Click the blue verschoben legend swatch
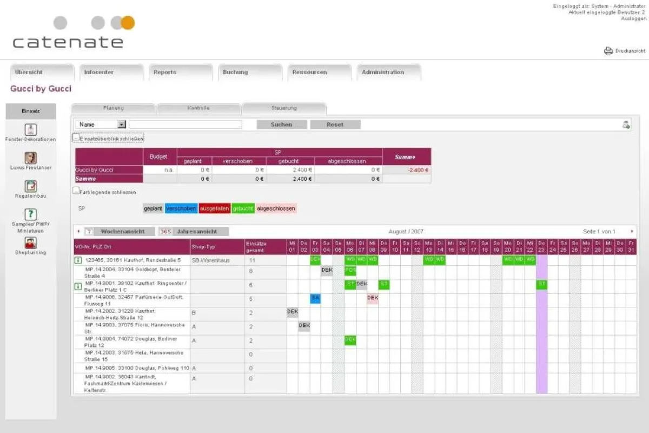The image size is (649, 433). (x=181, y=208)
